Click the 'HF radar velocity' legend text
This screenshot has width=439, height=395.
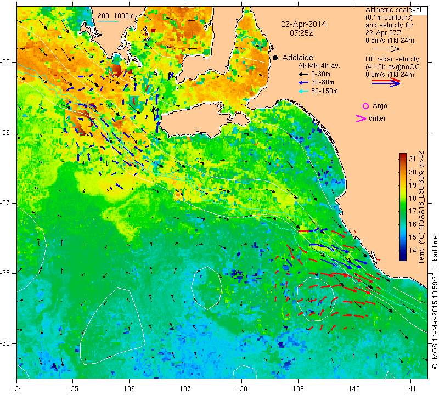click(392, 59)
